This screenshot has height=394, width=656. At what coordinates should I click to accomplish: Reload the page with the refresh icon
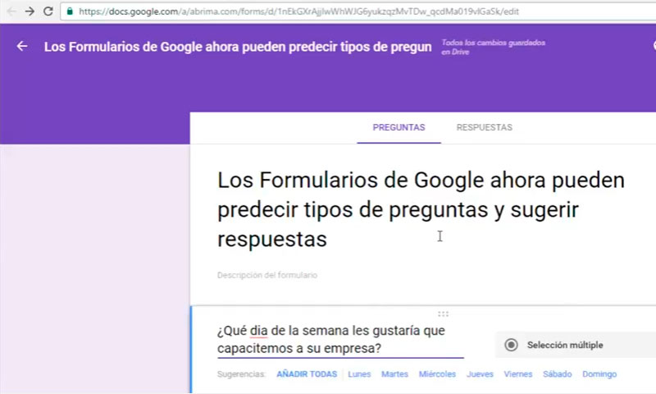point(48,11)
